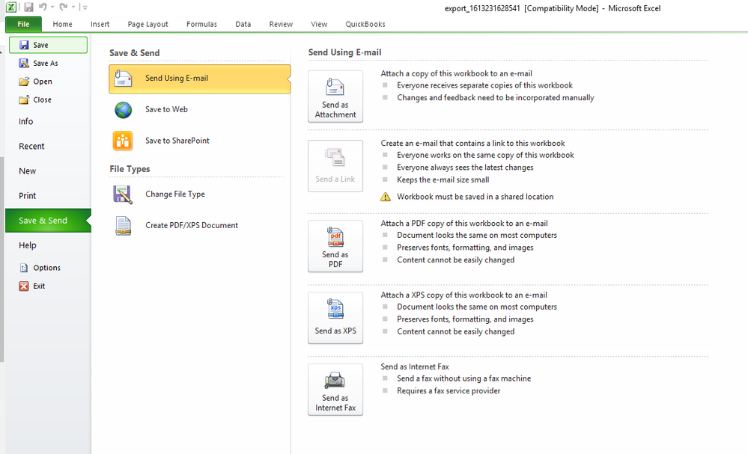This screenshot has width=748, height=454.
Task: Click 'Attach a XPS copy of this workbook' text
Action: (463, 295)
